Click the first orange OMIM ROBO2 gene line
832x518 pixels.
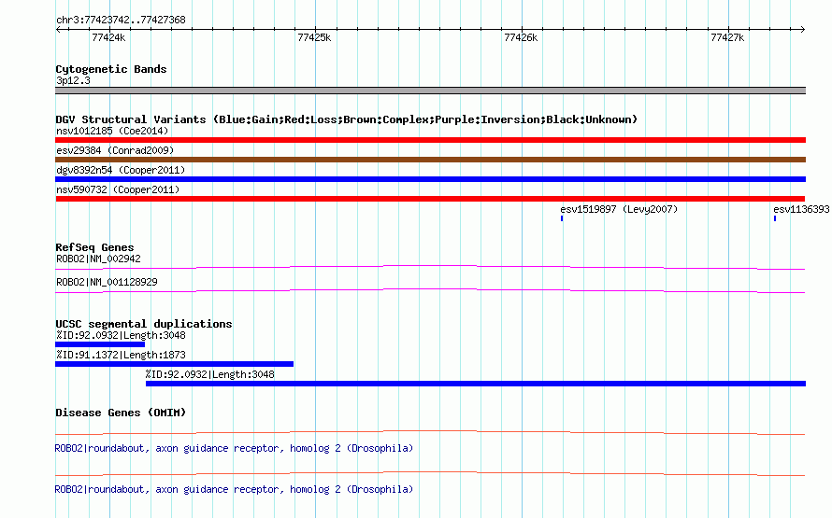pyautogui.click(x=430, y=433)
